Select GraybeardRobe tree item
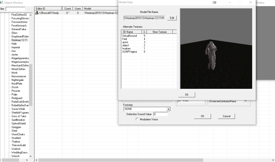Image resolution: width=275 pixels, height=162 pixels. 20,36
